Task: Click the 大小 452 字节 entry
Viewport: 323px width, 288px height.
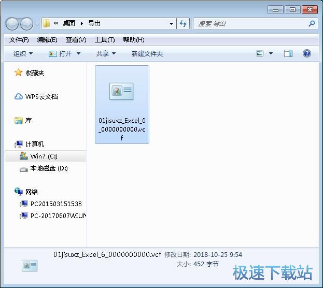Action: (198, 264)
